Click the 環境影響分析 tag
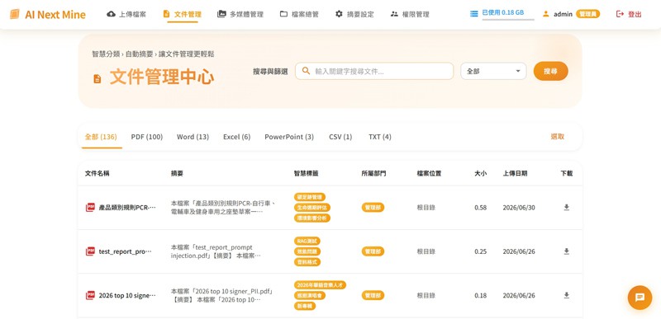Viewport: 661px width, 319px height. click(312, 218)
